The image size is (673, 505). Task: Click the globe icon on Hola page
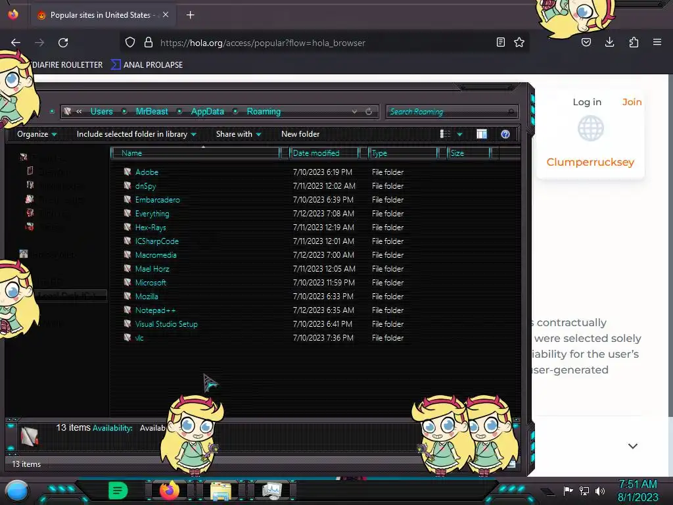(591, 128)
